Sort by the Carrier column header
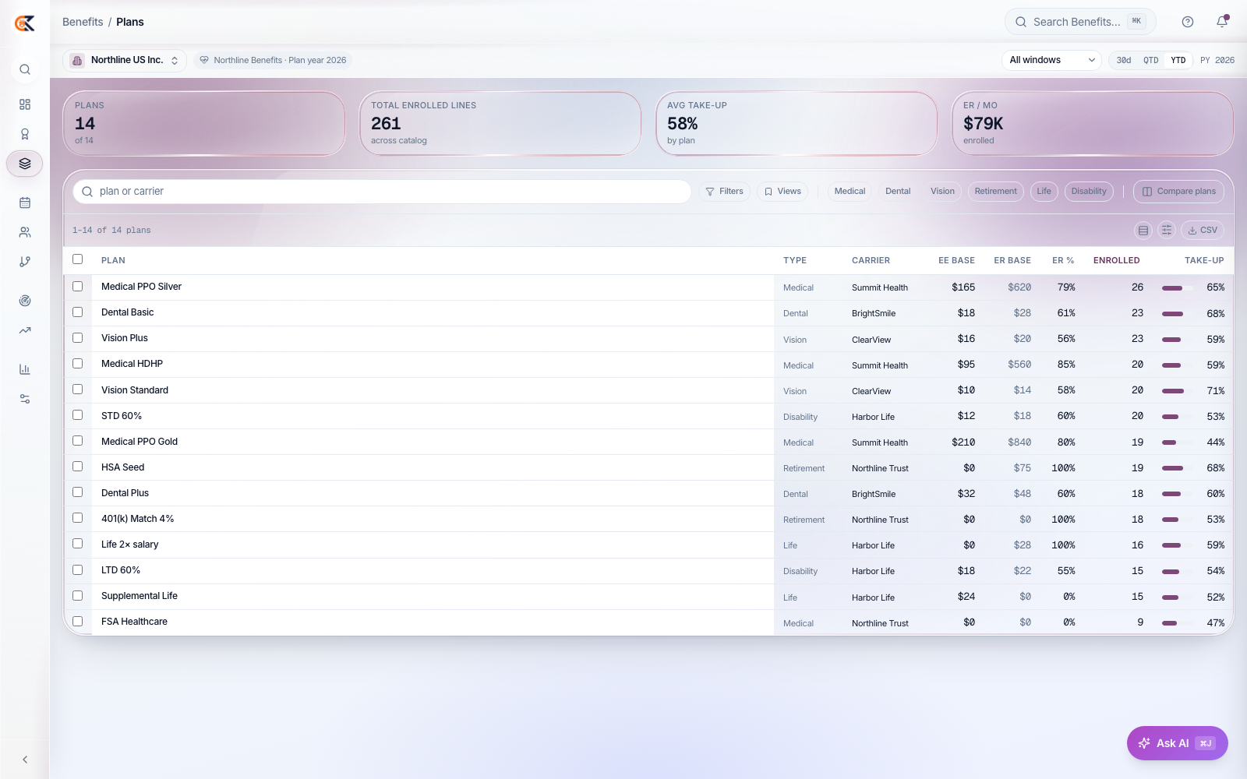This screenshot has width=1247, height=779. coord(871,260)
